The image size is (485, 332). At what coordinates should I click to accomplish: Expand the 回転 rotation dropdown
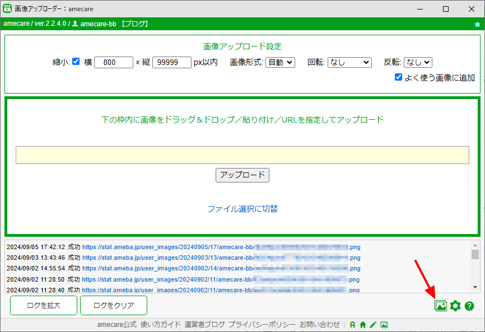click(x=349, y=63)
